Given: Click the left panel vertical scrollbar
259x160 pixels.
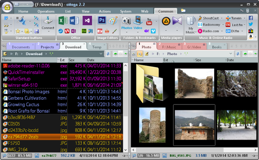Looking at the screenshot, I should tap(125, 94).
